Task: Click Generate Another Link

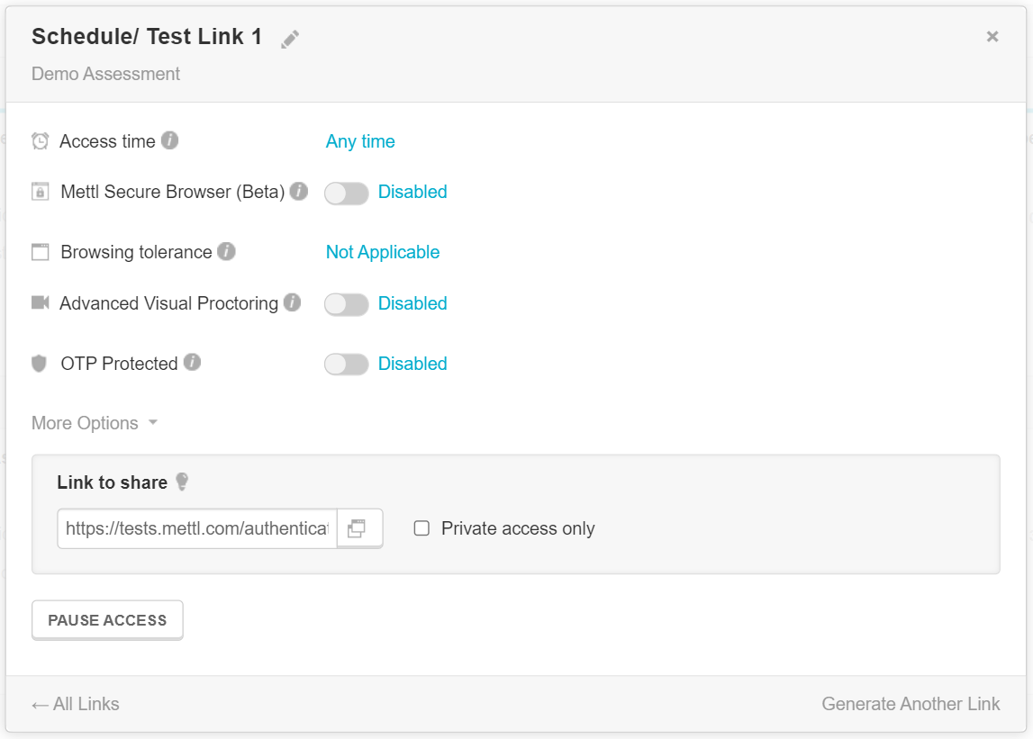Action: 911,704
